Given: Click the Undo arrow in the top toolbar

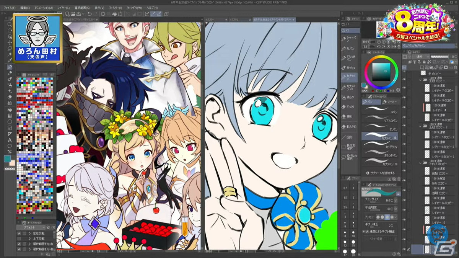Looking at the screenshot, I should [x=89, y=14].
